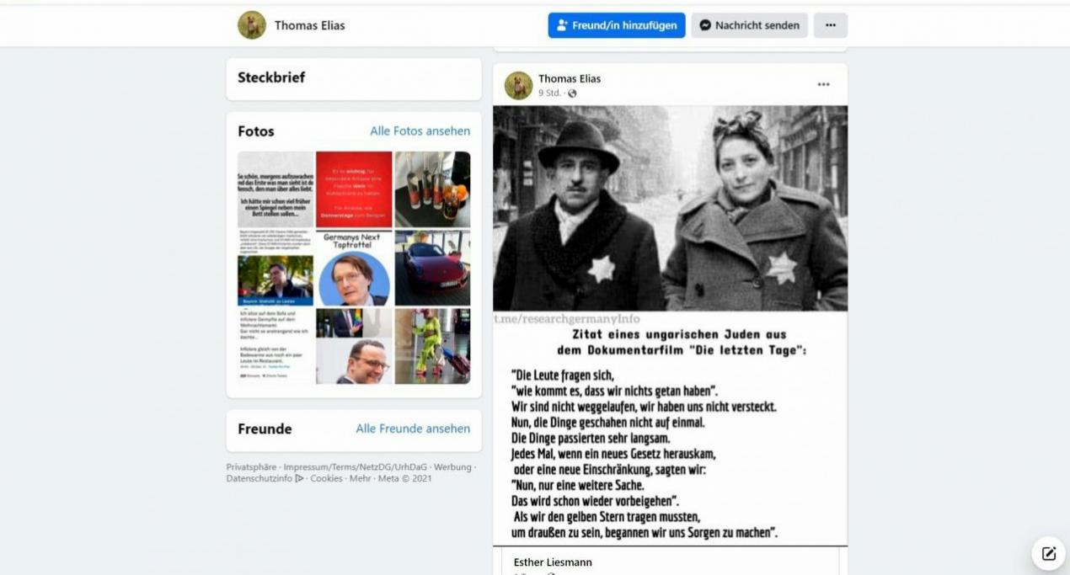Open the black-and-white post image
This screenshot has height=575, width=1070.
click(670, 208)
